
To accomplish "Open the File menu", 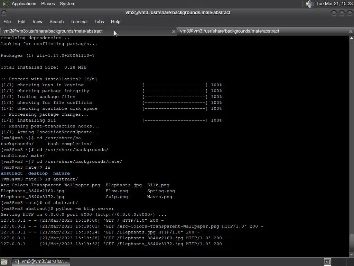I will click(x=7, y=21).
